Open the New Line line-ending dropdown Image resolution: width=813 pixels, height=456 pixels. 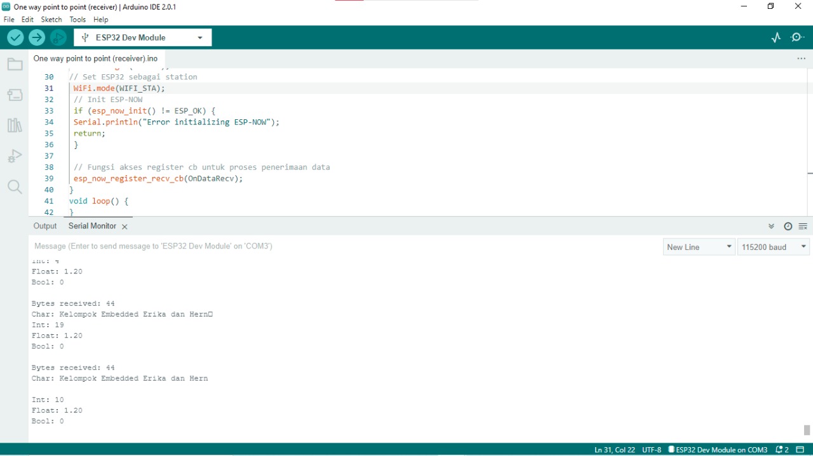tap(698, 247)
